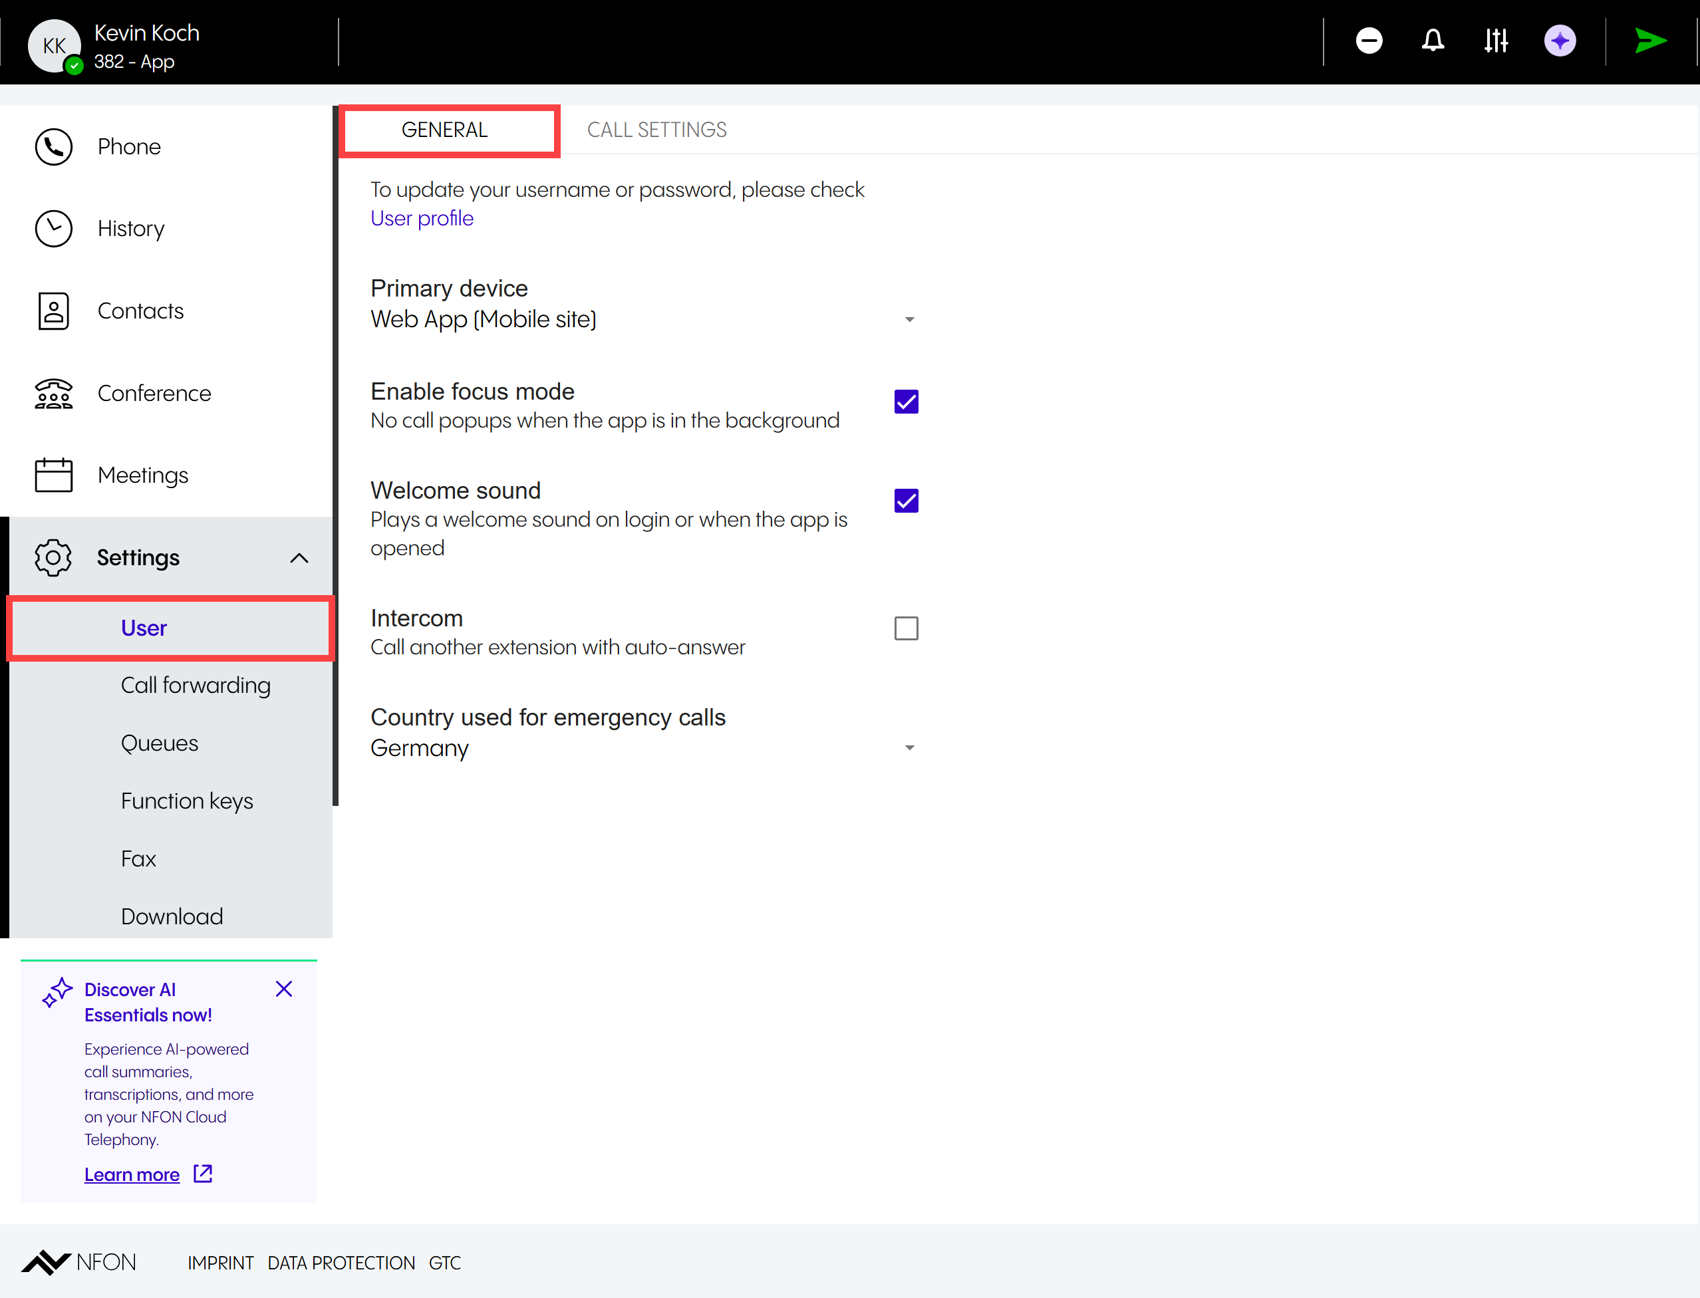This screenshot has height=1298, width=1700.
Task: Open Meetings via the calendar icon
Action: click(x=53, y=475)
